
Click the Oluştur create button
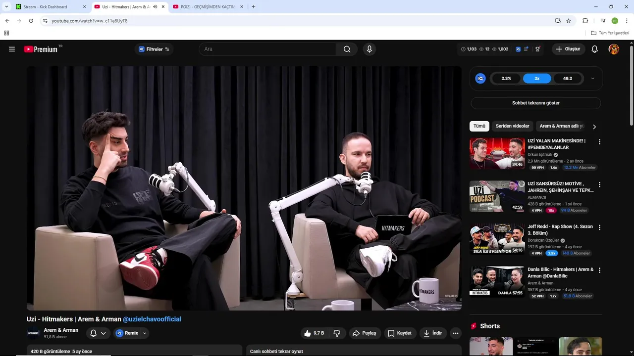568,49
